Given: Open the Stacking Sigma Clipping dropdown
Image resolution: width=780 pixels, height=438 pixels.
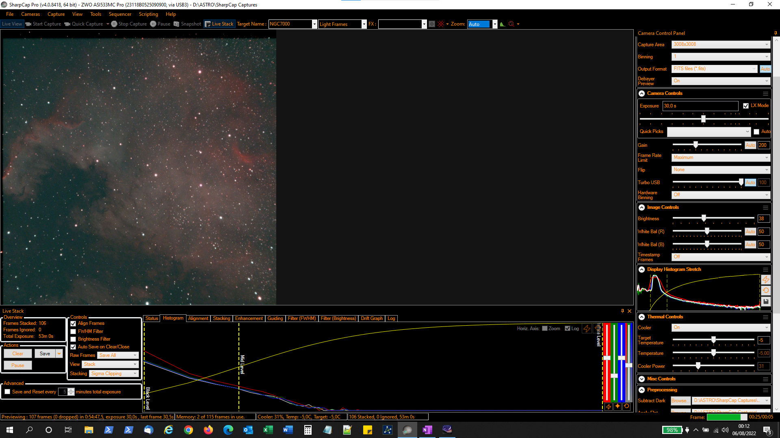Looking at the screenshot, I should [x=114, y=374].
